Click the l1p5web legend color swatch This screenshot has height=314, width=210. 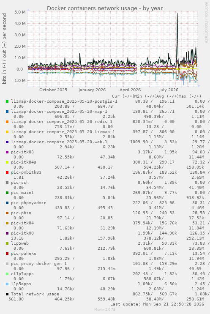(7, 243)
